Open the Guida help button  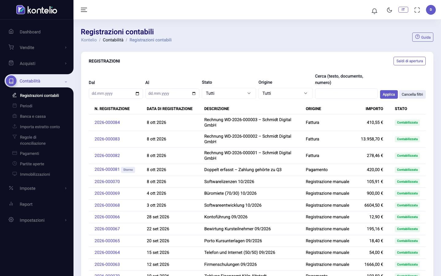pos(423,37)
